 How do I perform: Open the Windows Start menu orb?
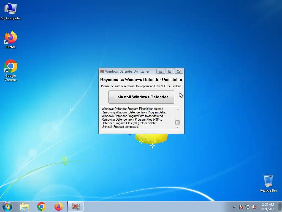coord(7,206)
